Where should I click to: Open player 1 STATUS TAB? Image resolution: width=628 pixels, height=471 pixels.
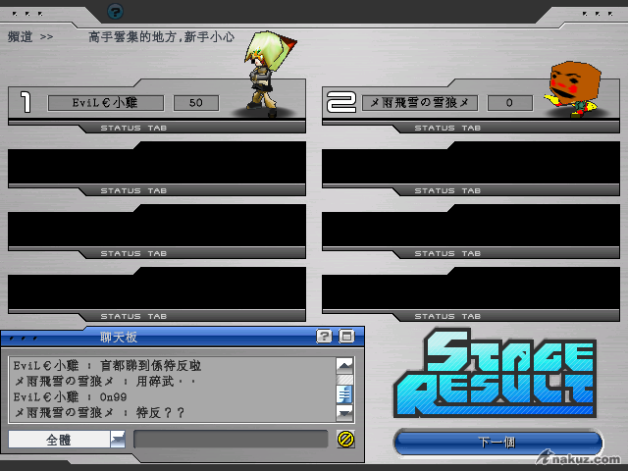click(x=133, y=129)
